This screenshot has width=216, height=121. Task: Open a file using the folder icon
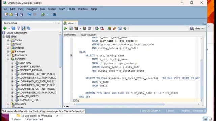(11, 15)
